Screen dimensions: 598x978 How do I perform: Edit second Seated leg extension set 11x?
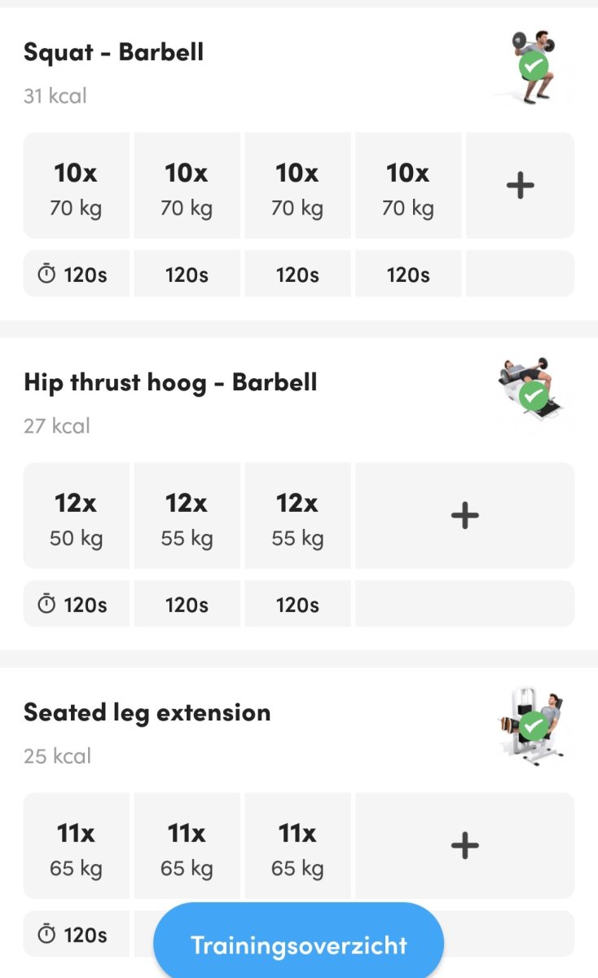(187, 846)
